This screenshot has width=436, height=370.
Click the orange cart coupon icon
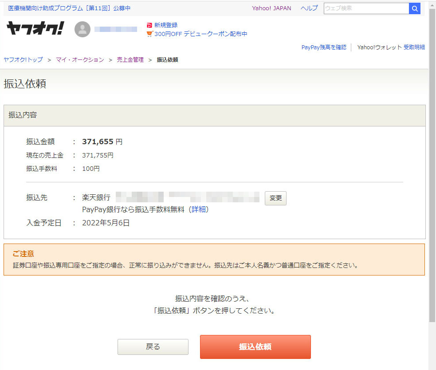click(149, 34)
